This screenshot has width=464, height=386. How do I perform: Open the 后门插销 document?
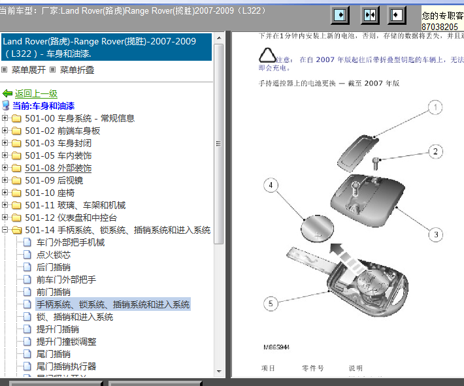(54, 267)
